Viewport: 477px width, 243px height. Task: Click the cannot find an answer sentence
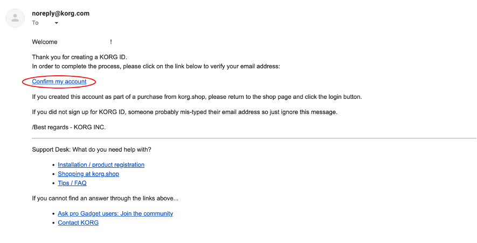coord(105,198)
